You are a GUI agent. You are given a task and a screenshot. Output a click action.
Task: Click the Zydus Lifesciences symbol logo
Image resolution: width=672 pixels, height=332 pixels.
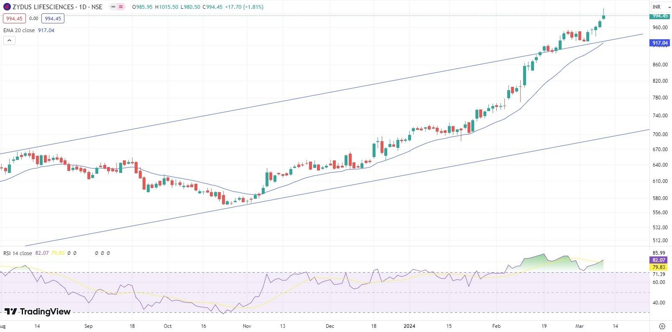point(7,7)
